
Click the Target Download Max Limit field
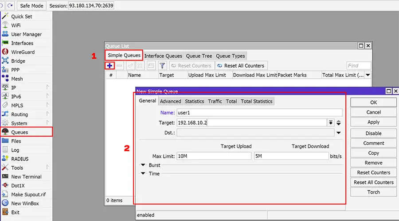point(291,156)
